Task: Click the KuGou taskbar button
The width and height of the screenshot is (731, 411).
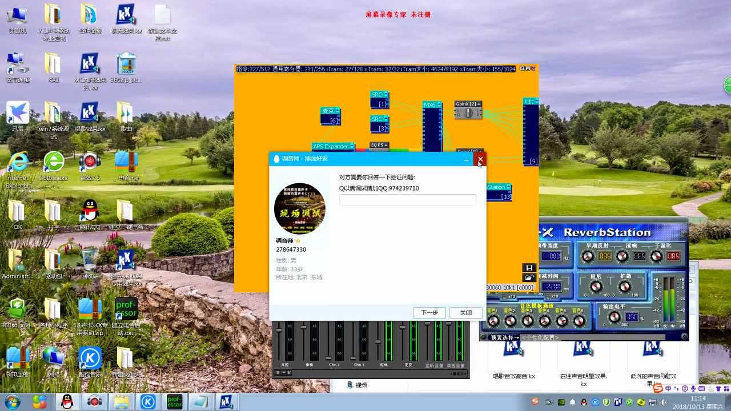Action: tap(148, 402)
